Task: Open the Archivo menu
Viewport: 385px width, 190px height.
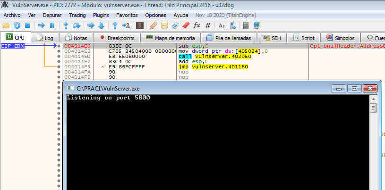Action: [x=12, y=15]
